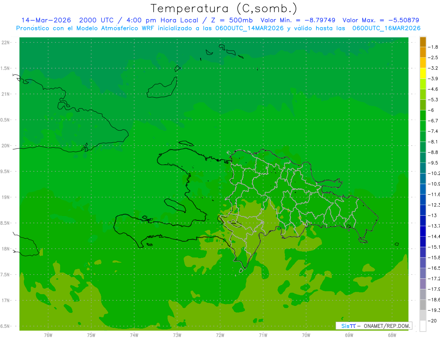The image size is (440, 340).
Task: Click the '-9.5' color scale value
Action: click(433, 162)
